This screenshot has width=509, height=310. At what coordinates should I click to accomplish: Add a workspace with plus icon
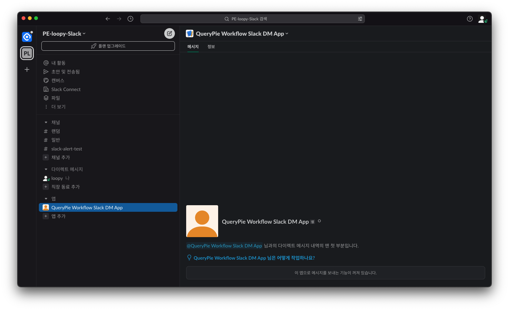[27, 69]
